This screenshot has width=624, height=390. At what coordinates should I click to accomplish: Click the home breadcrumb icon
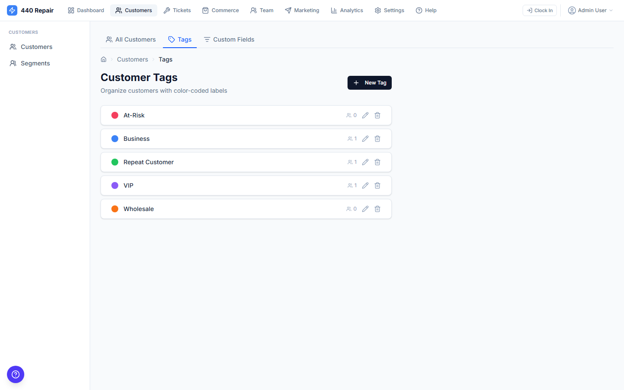click(x=104, y=59)
